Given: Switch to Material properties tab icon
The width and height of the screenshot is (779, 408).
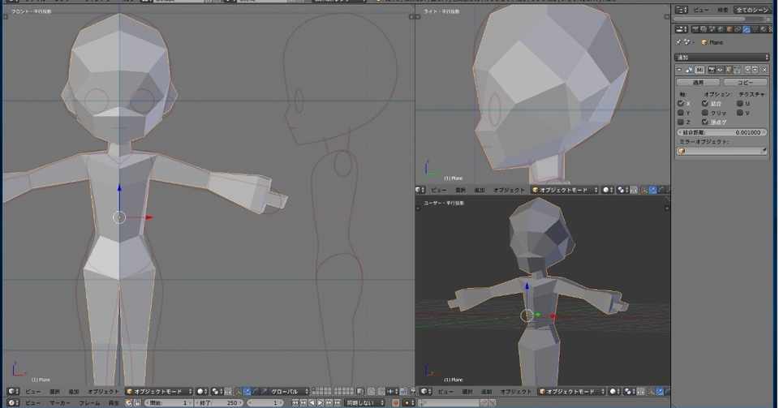Looking at the screenshot, I should 764,28.
